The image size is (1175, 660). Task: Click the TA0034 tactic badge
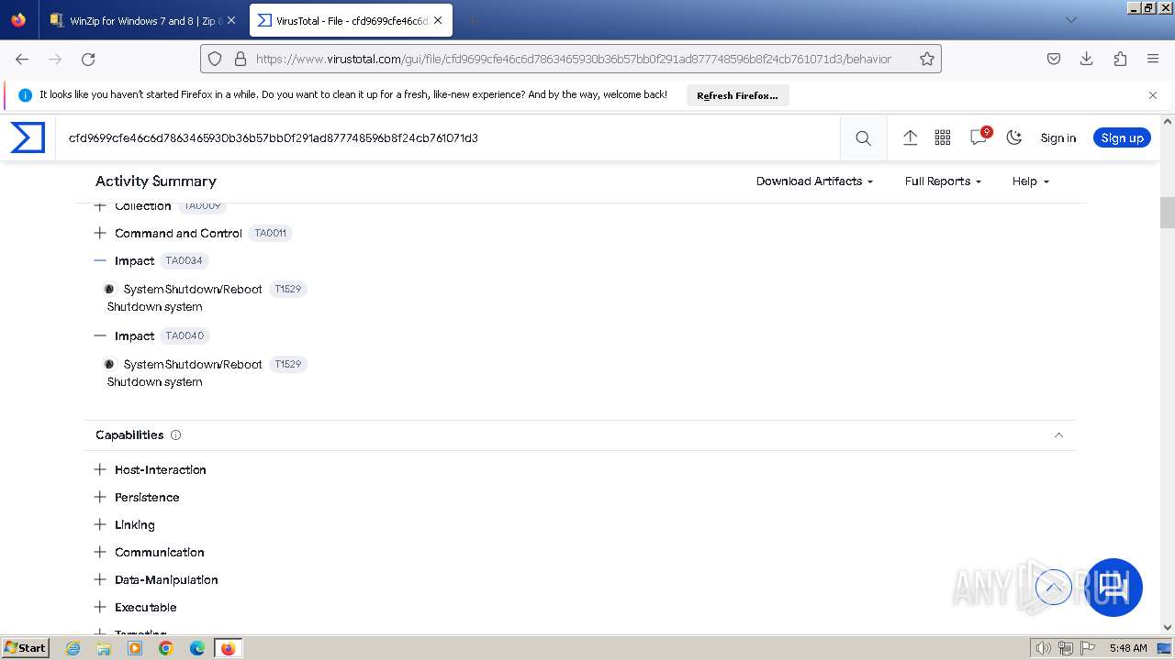coord(185,260)
